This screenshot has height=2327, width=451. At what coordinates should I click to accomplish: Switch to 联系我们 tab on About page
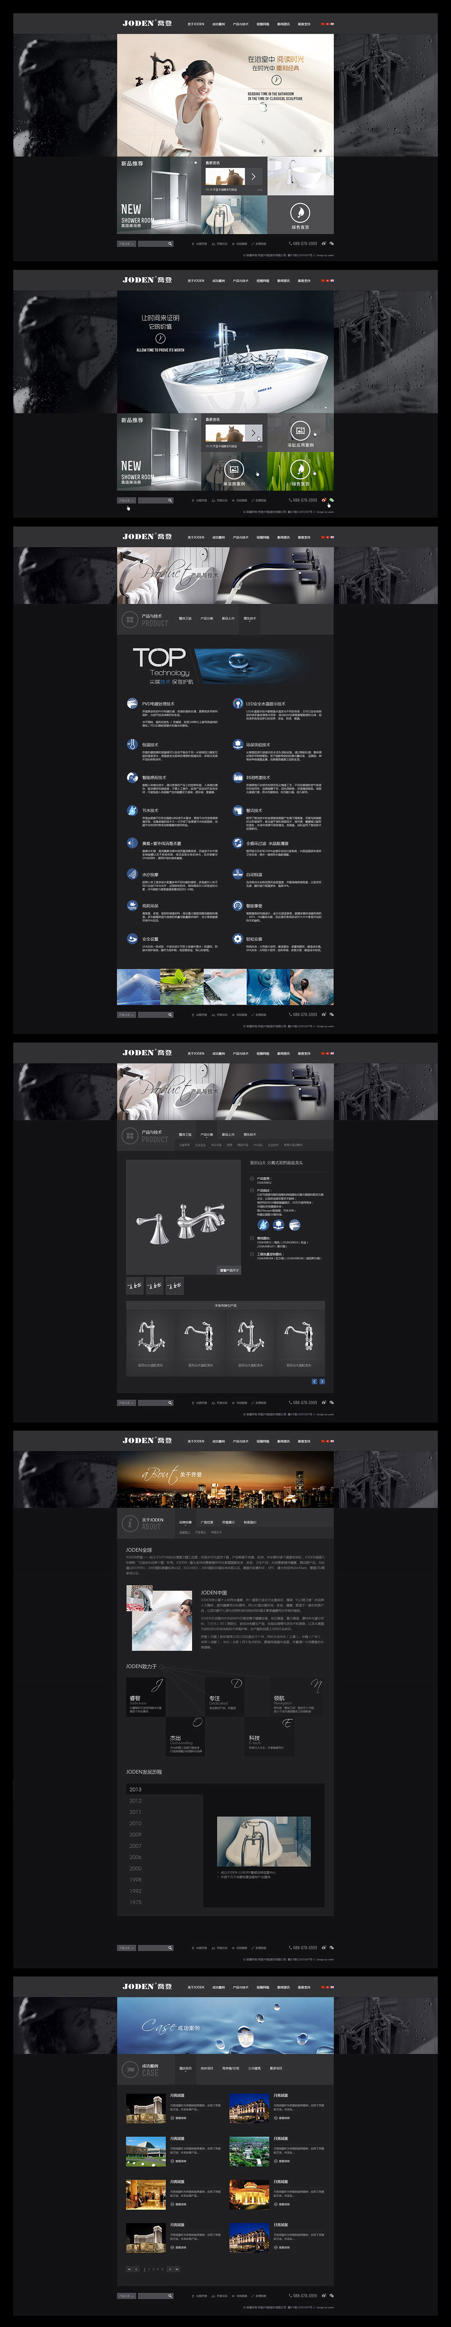point(250,1521)
